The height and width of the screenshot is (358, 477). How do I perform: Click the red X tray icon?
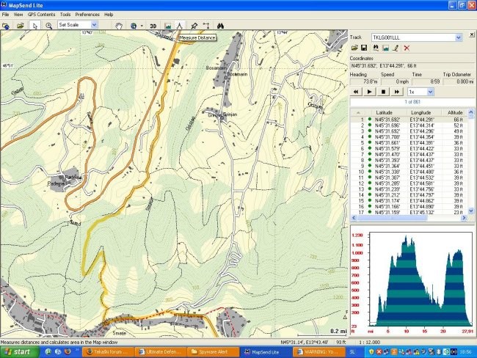tap(379, 351)
